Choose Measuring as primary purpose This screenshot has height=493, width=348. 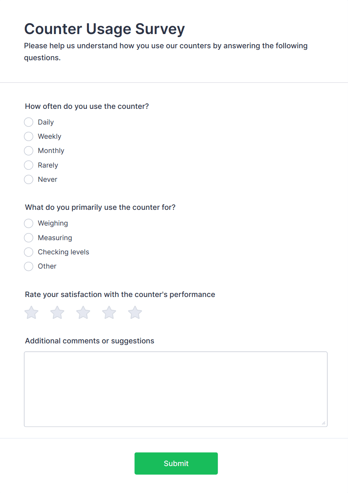pyautogui.click(x=28, y=238)
